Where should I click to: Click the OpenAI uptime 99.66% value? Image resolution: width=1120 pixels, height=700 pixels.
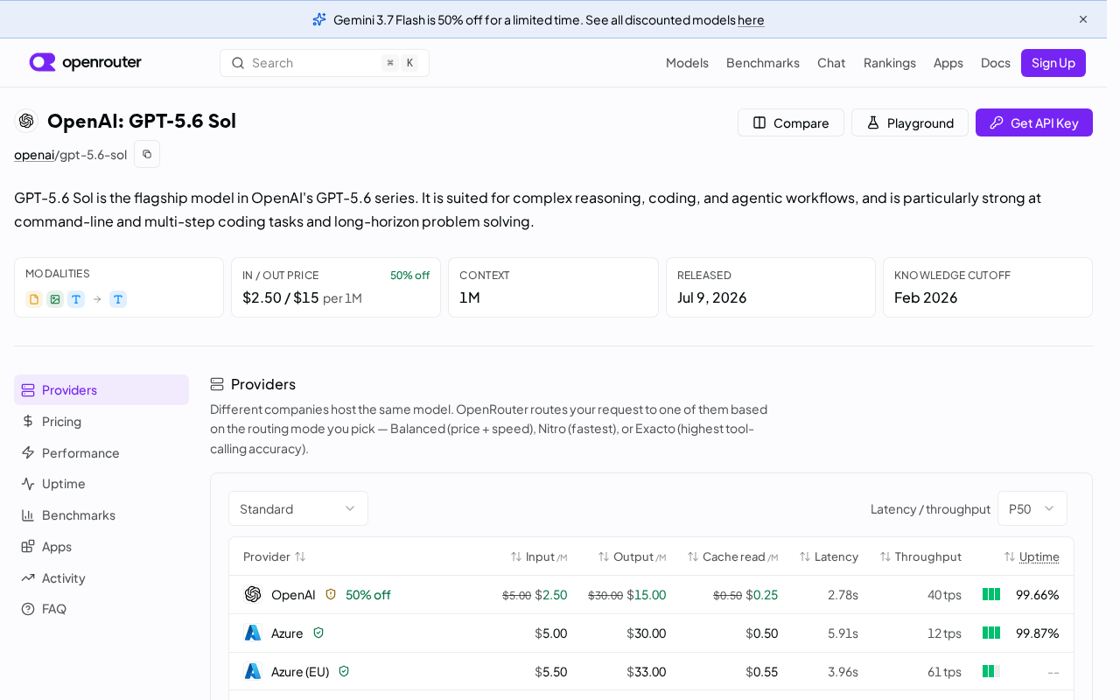pyautogui.click(x=1038, y=595)
